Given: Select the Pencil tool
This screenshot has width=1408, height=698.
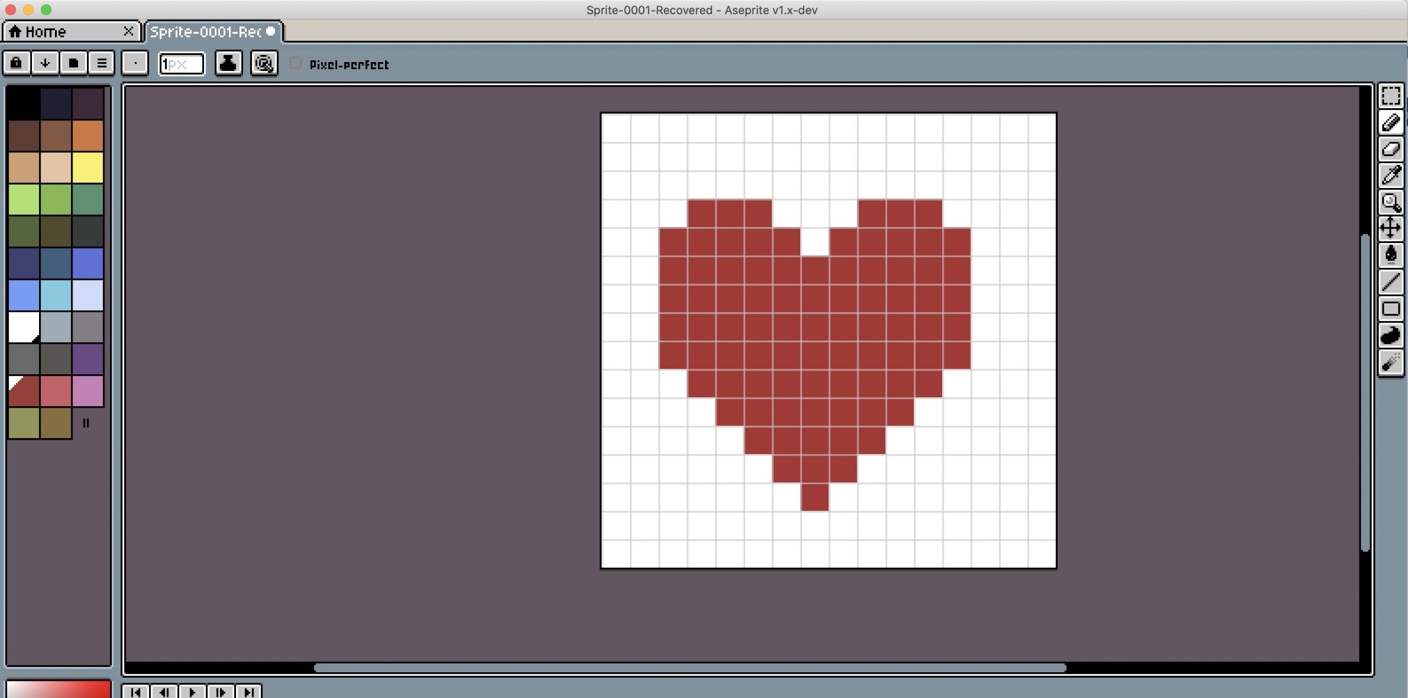Looking at the screenshot, I should [1390, 122].
